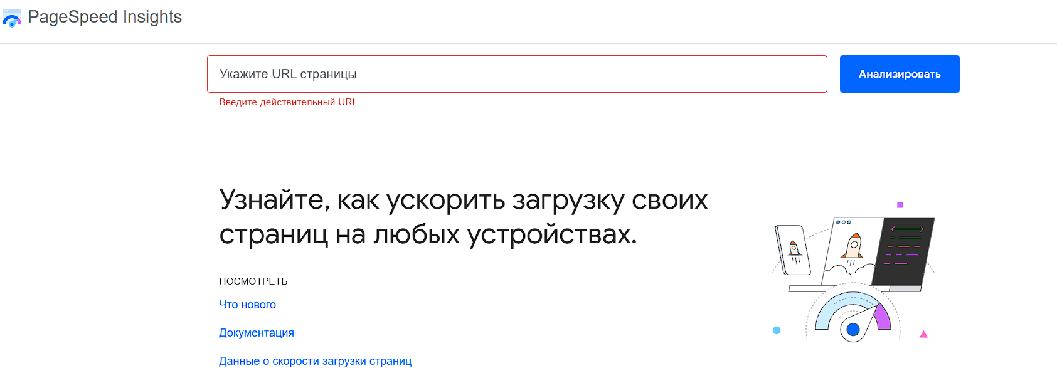Open the PageSpeed Insights title link

click(105, 17)
